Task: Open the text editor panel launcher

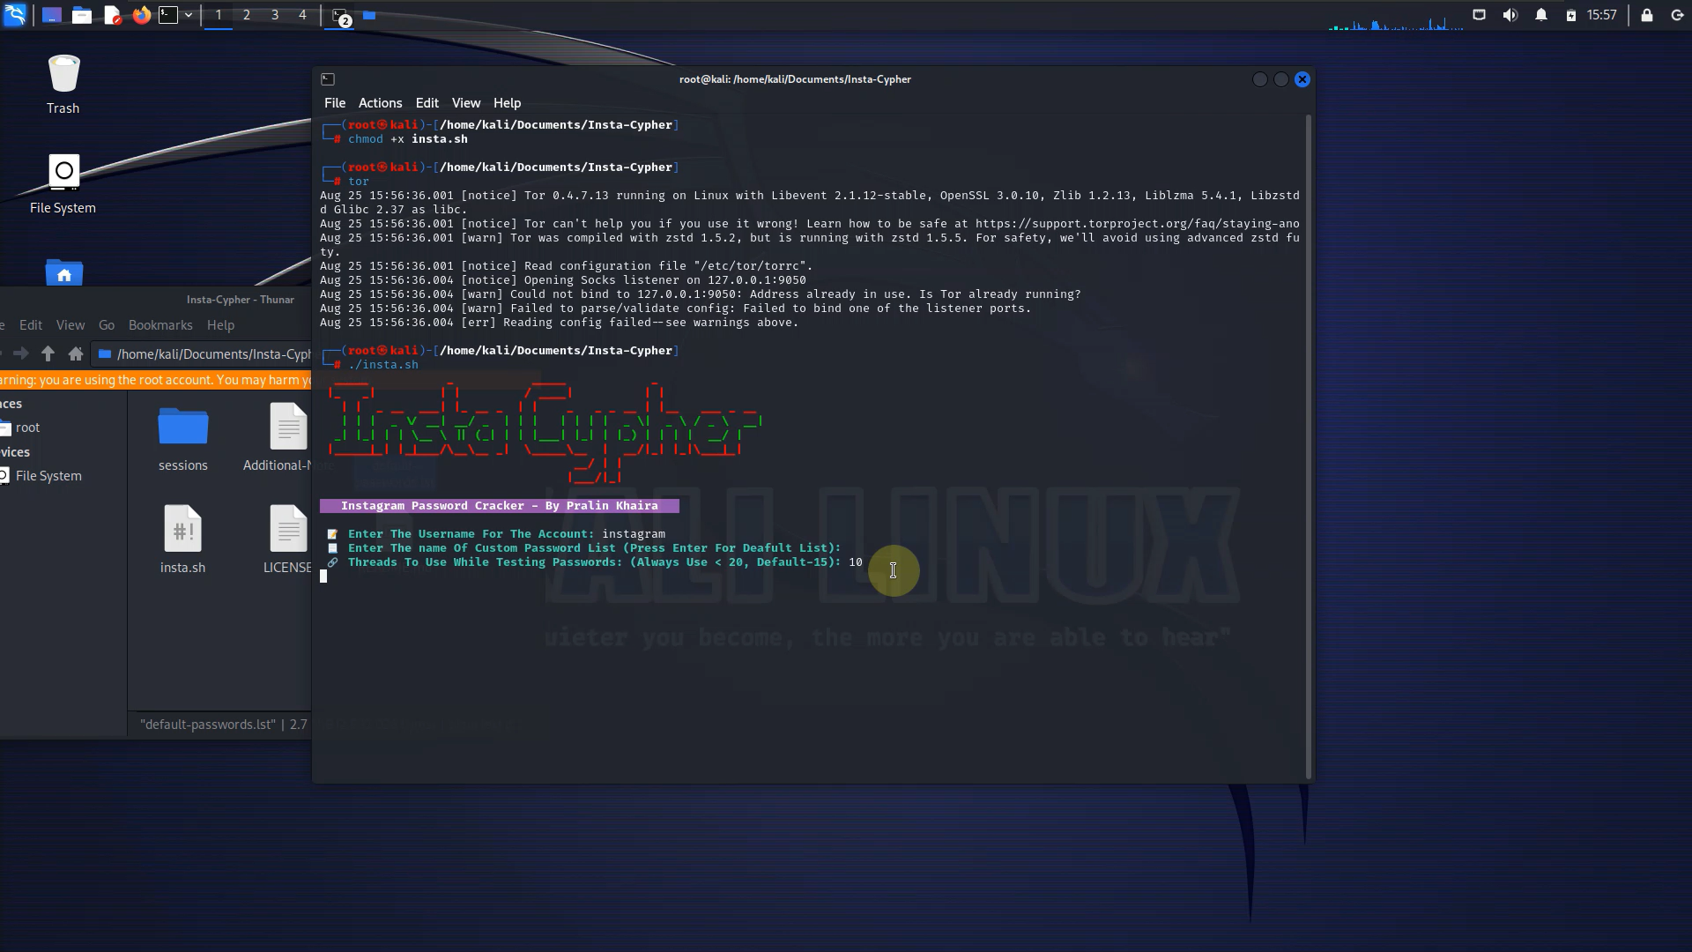Action: tap(111, 15)
